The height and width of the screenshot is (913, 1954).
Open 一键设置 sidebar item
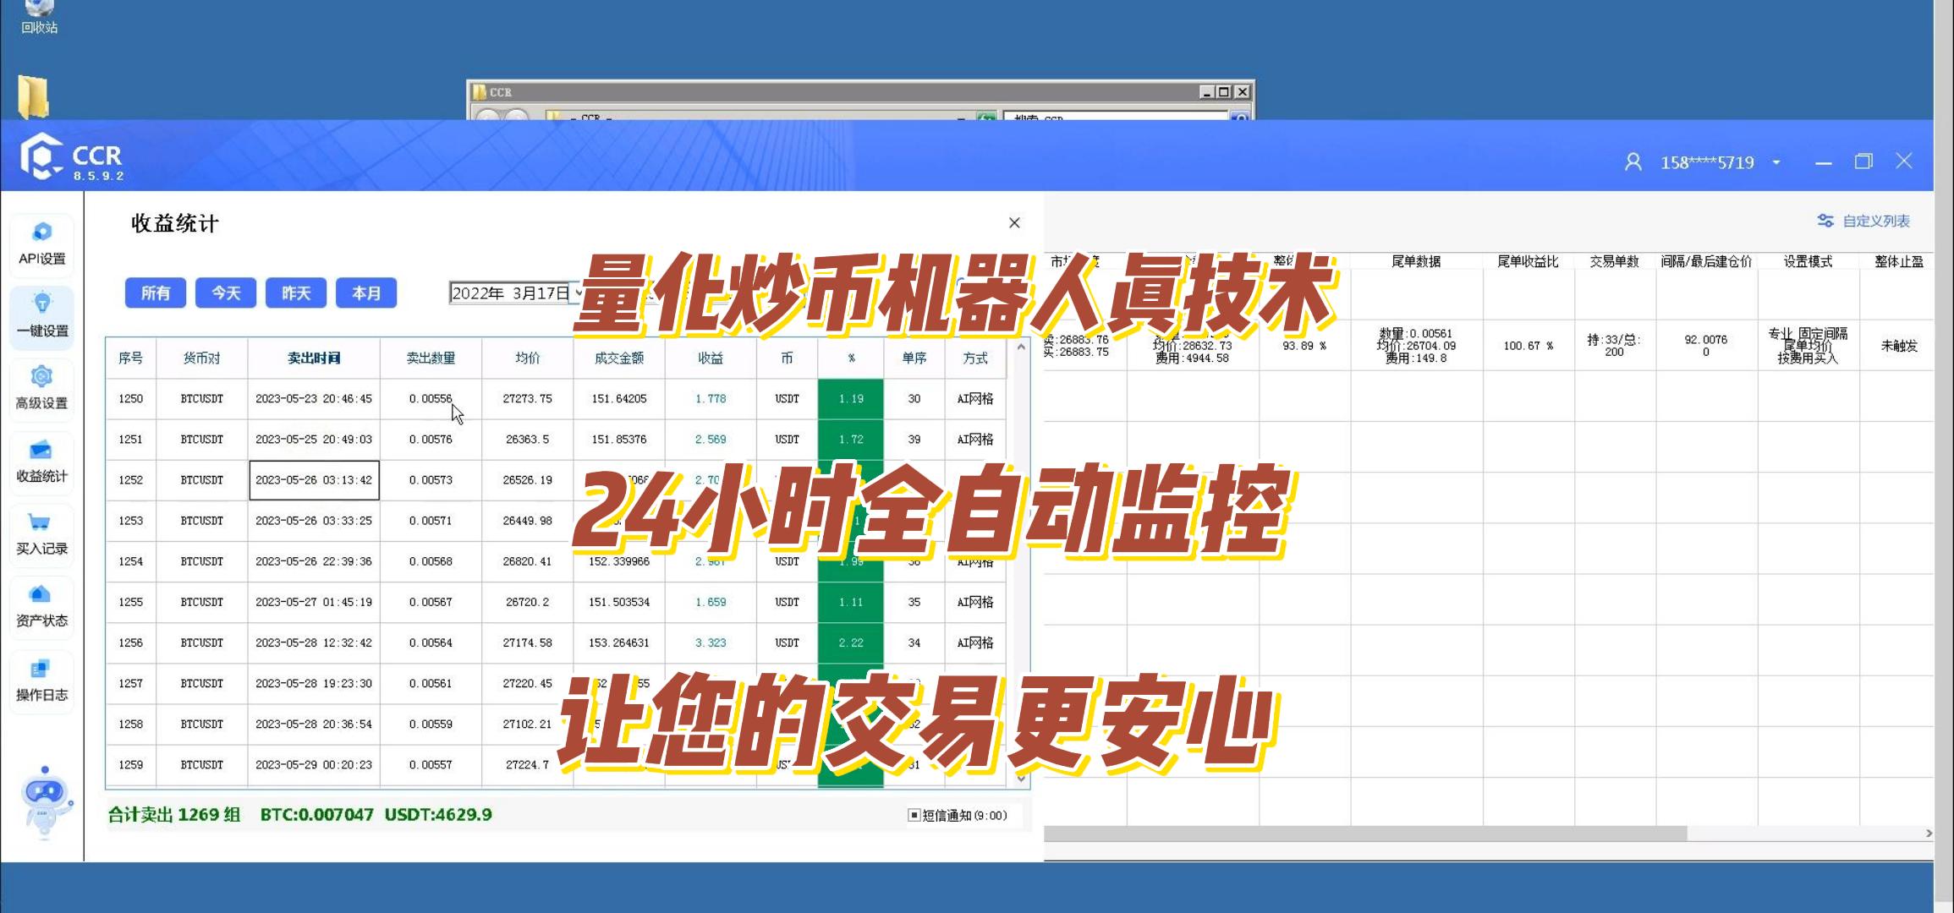click(x=41, y=317)
